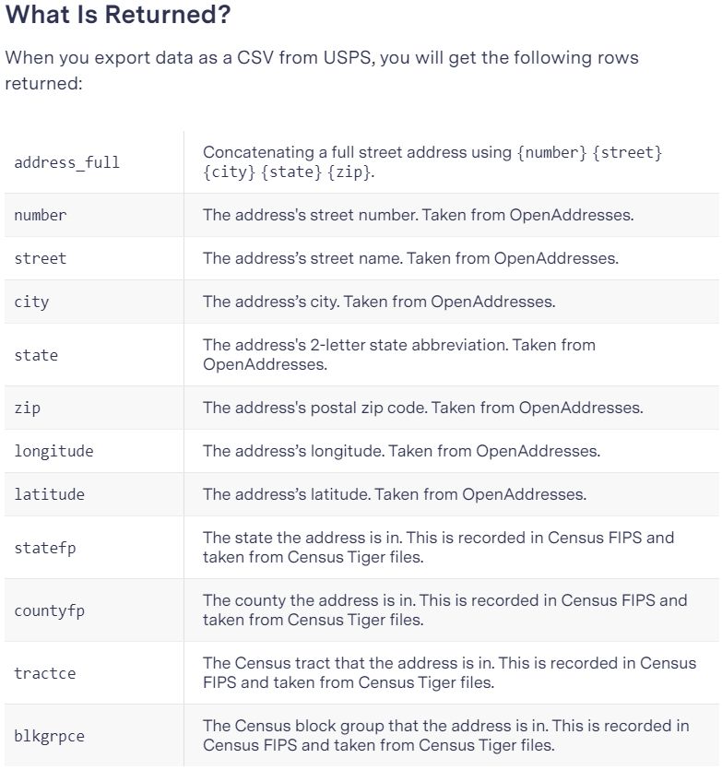The image size is (722, 770).
Task: Click the "2-letter state abbreviation" description
Action: 399,355
